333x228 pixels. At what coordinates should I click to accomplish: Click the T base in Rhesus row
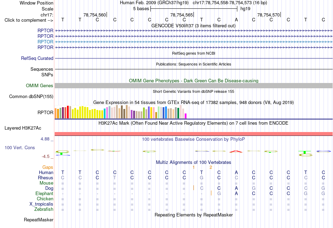pos(115,178)
